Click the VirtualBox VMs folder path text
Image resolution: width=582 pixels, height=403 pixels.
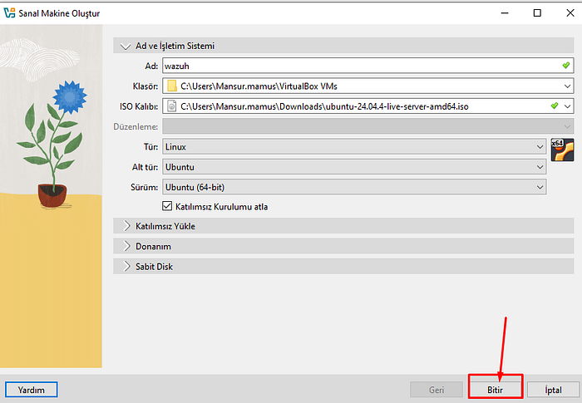coord(259,86)
